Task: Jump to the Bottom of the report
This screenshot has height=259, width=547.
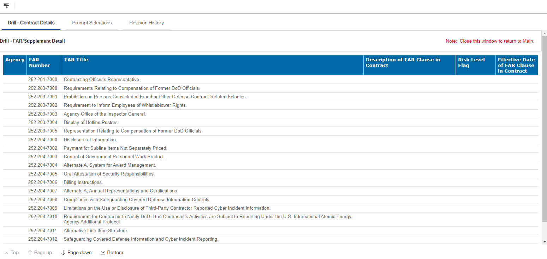Action: coord(112,252)
